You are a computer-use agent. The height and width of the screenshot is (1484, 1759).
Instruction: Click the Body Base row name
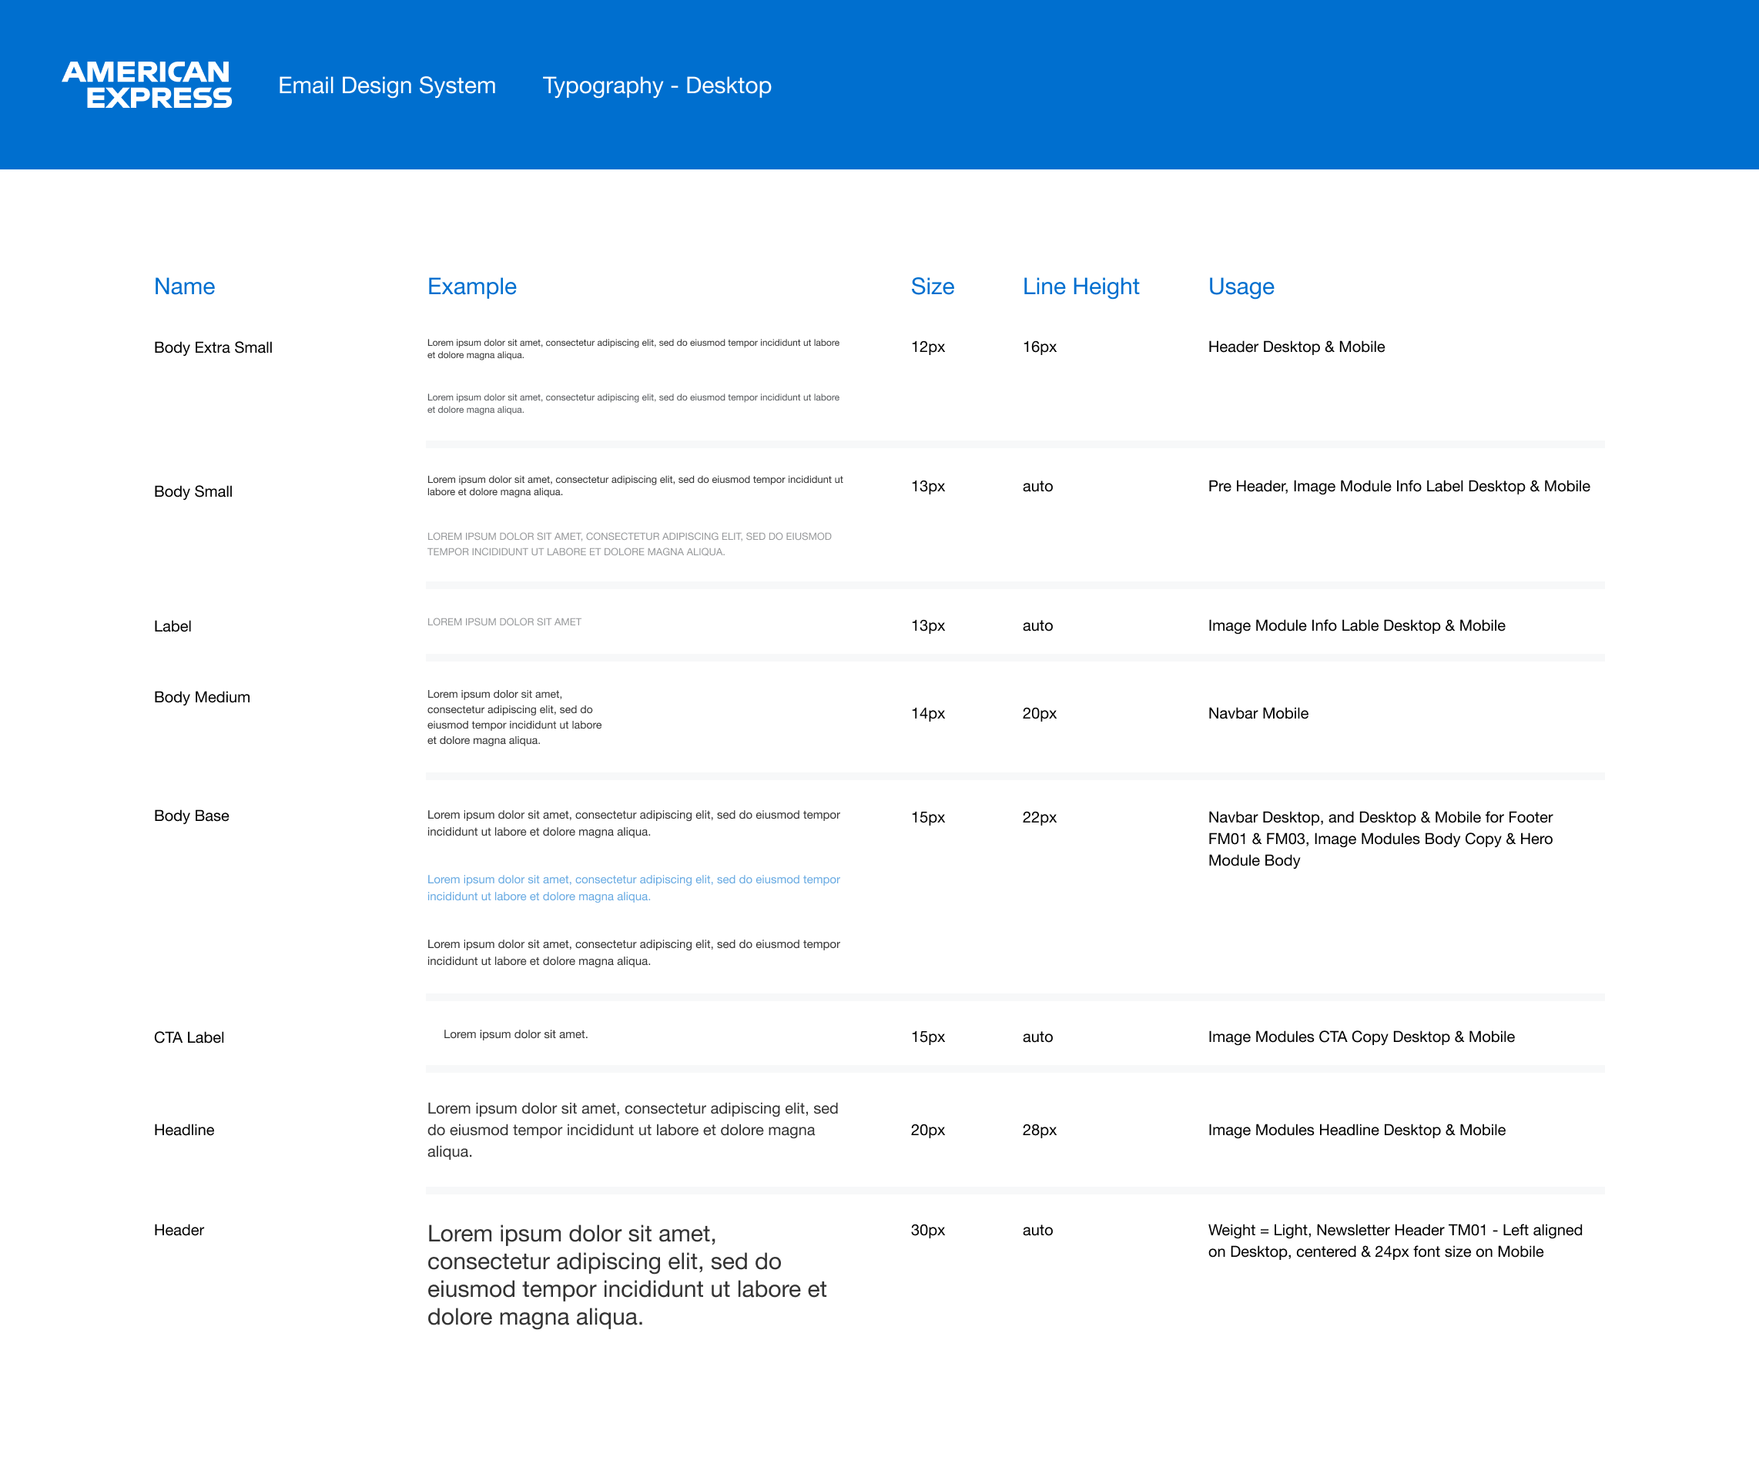pyautogui.click(x=191, y=816)
